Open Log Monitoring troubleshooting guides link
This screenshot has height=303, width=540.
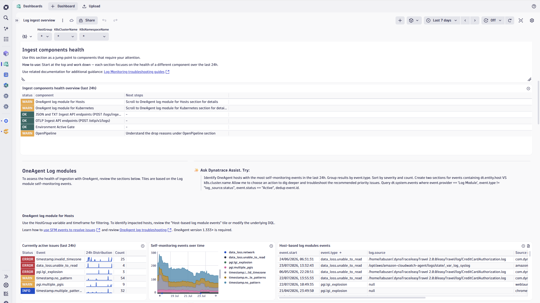(134, 72)
